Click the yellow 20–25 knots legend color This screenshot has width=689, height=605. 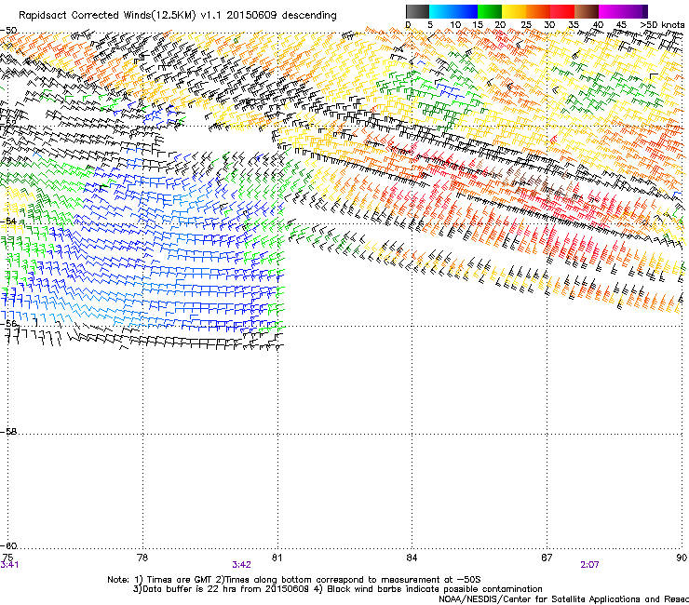[x=514, y=11]
